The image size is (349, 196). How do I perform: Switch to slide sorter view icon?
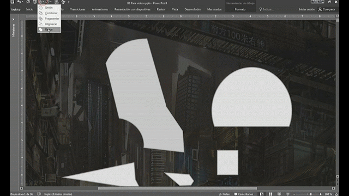(x=270, y=194)
